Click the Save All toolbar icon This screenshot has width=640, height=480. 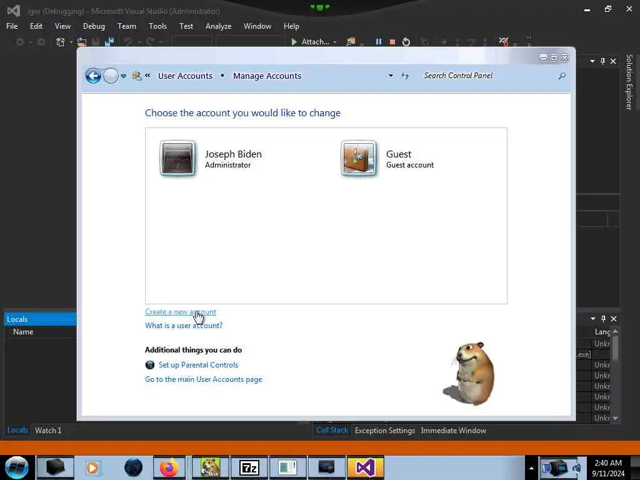[x=109, y=42]
